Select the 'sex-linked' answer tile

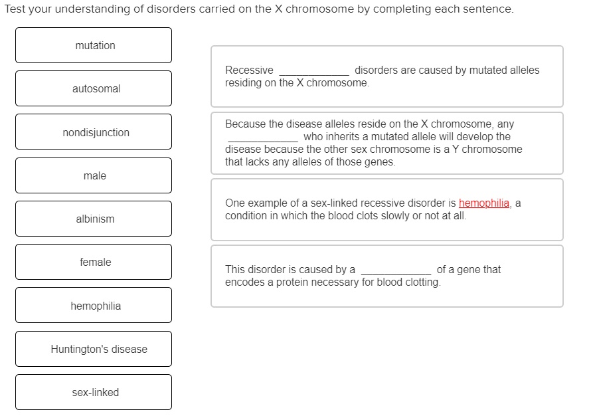click(93, 392)
